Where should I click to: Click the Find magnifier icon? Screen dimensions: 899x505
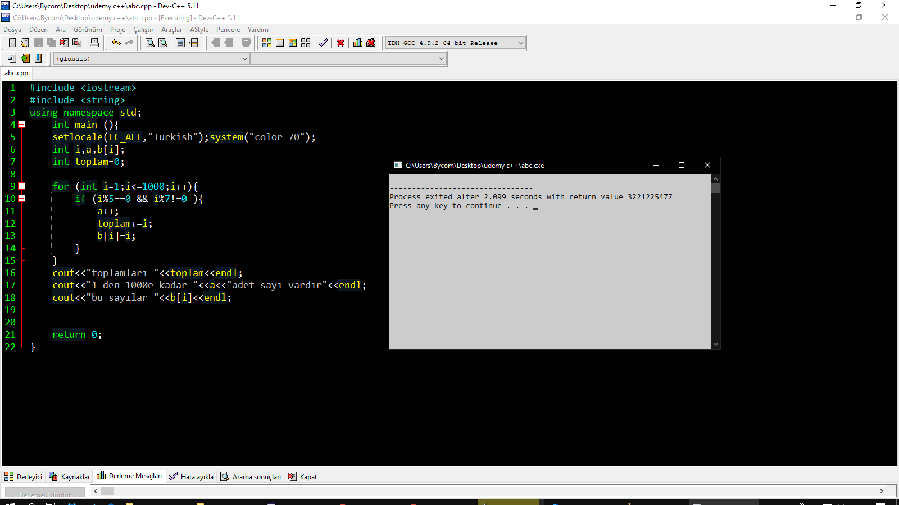(x=150, y=43)
